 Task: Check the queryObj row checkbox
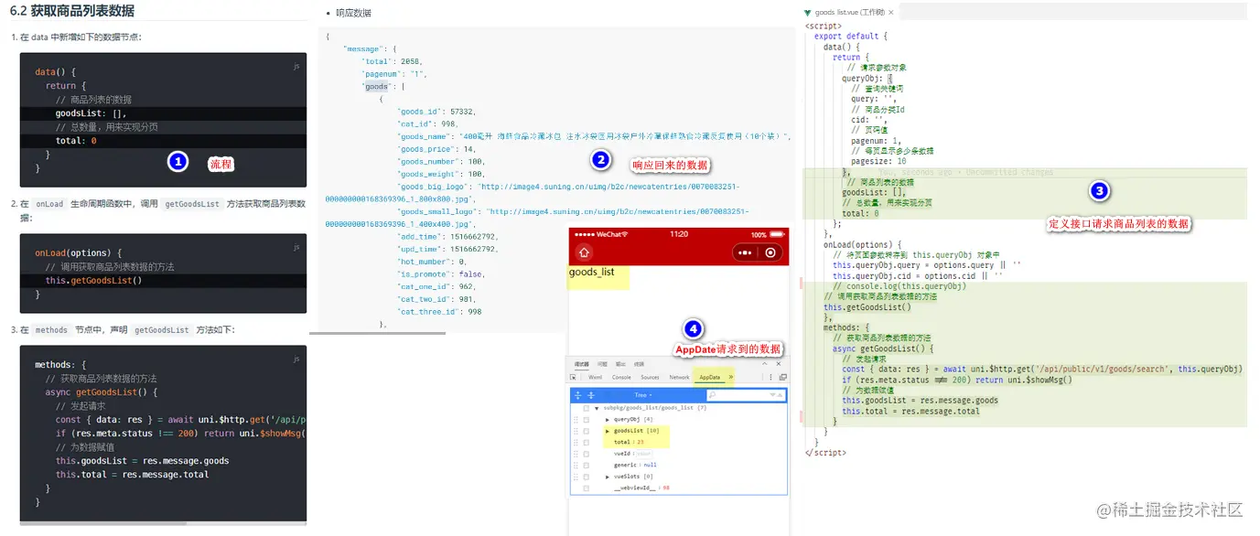click(x=587, y=420)
